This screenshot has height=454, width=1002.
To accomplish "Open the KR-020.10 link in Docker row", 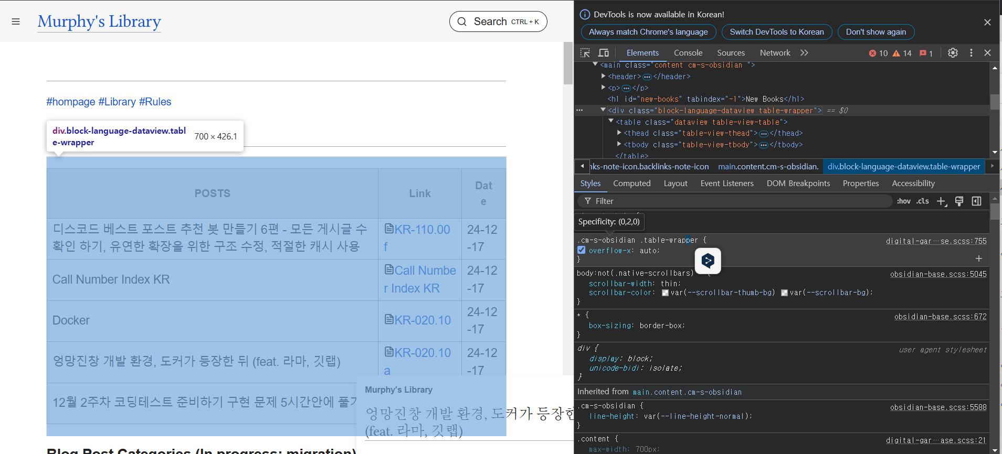I will tap(423, 320).
